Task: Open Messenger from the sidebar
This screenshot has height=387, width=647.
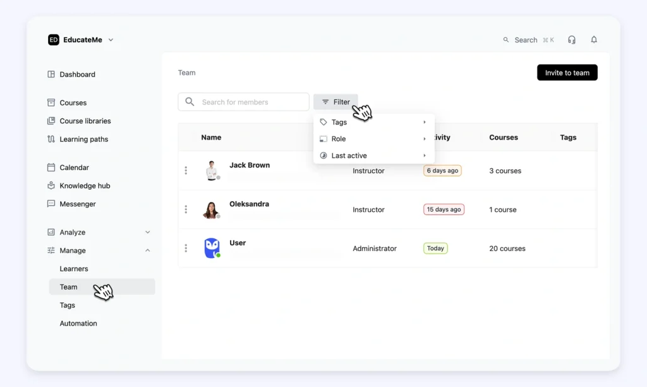Action: tap(78, 204)
